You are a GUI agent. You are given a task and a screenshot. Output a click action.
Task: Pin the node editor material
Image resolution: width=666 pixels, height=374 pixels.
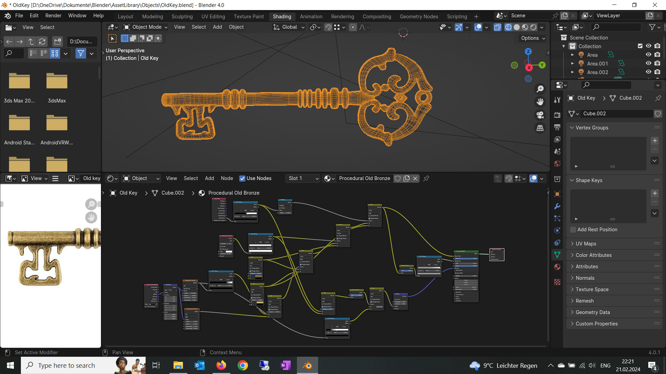pyautogui.click(x=426, y=178)
